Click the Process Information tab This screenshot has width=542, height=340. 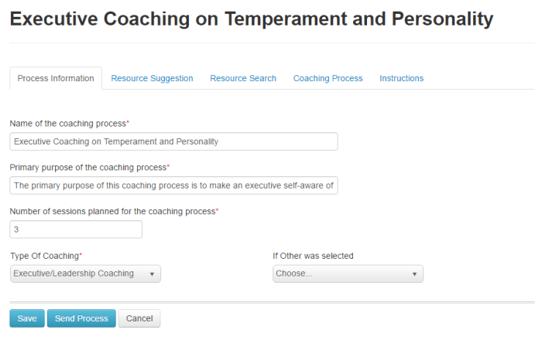56,78
